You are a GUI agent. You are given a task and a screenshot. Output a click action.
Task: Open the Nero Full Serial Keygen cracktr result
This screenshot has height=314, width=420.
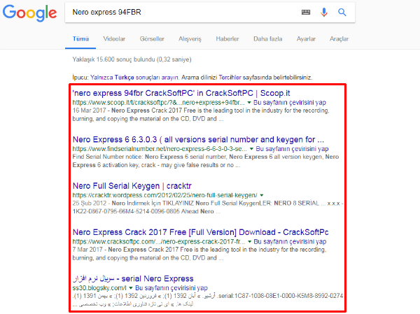(x=132, y=186)
